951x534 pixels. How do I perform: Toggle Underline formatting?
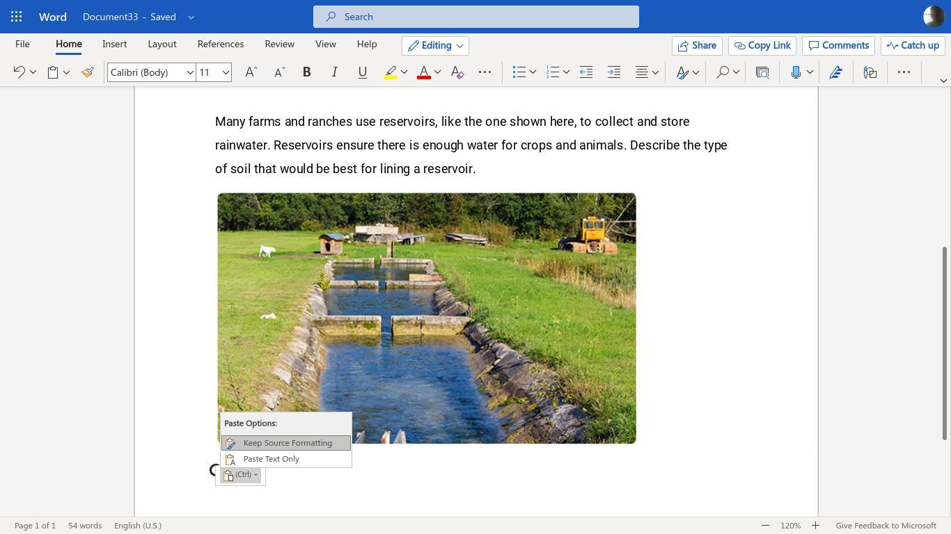[x=362, y=72]
